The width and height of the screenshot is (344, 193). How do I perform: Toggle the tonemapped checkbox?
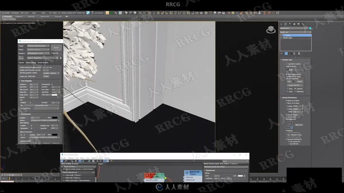[x=52, y=84]
